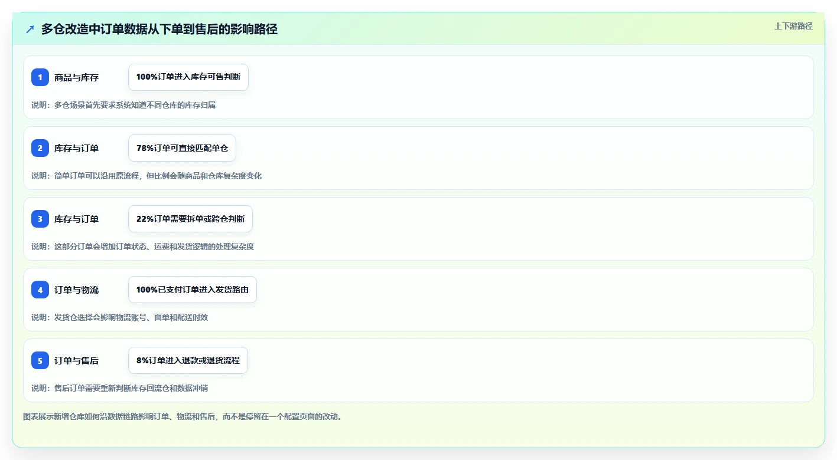This screenshot has width=837, height=460.
Task: Select the 库存与订单 label in step 2
Action: (76, 148)
